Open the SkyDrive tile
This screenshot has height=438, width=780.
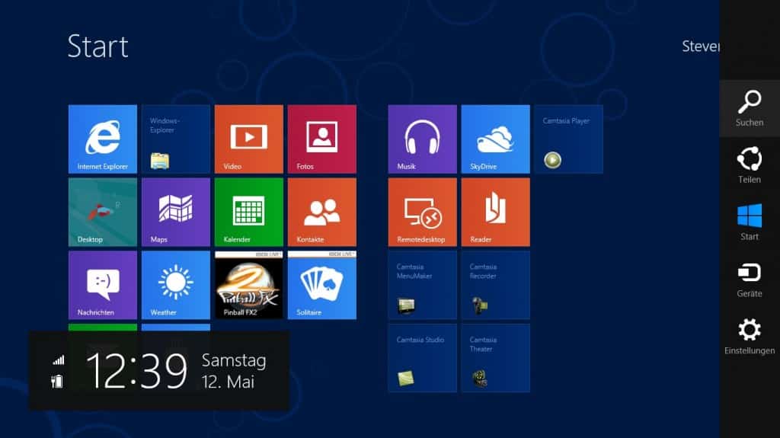pyautogui.click(x=495, y=139)
